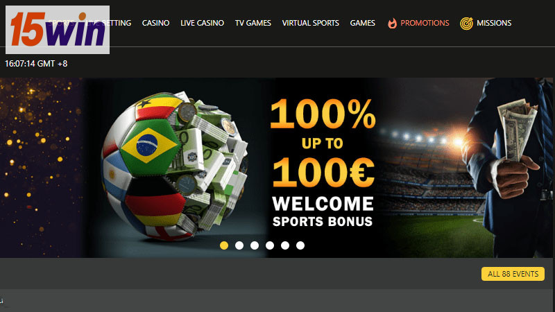Screen dimensions: 555x312
Task: Select the last carousel dot
Action: [x=300, y=245]
